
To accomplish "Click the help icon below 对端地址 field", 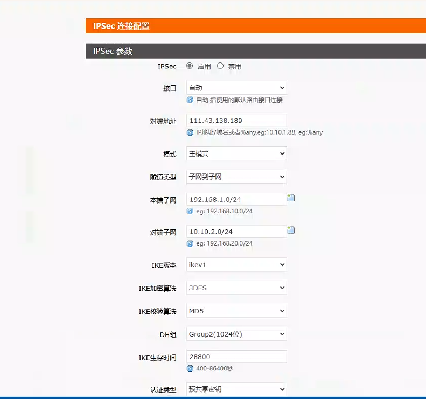I will tap(190, 132).
